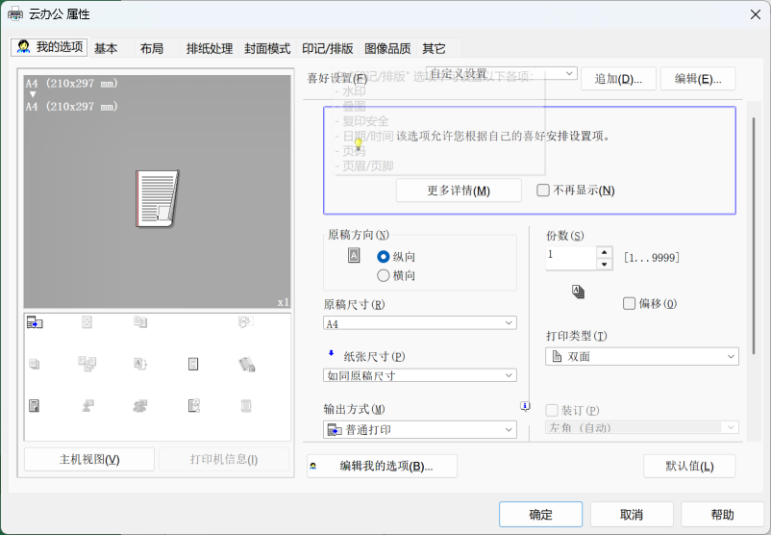Click the faded multi-user account status icon
The height and width of the screenshot is (535, 771).
140,406
